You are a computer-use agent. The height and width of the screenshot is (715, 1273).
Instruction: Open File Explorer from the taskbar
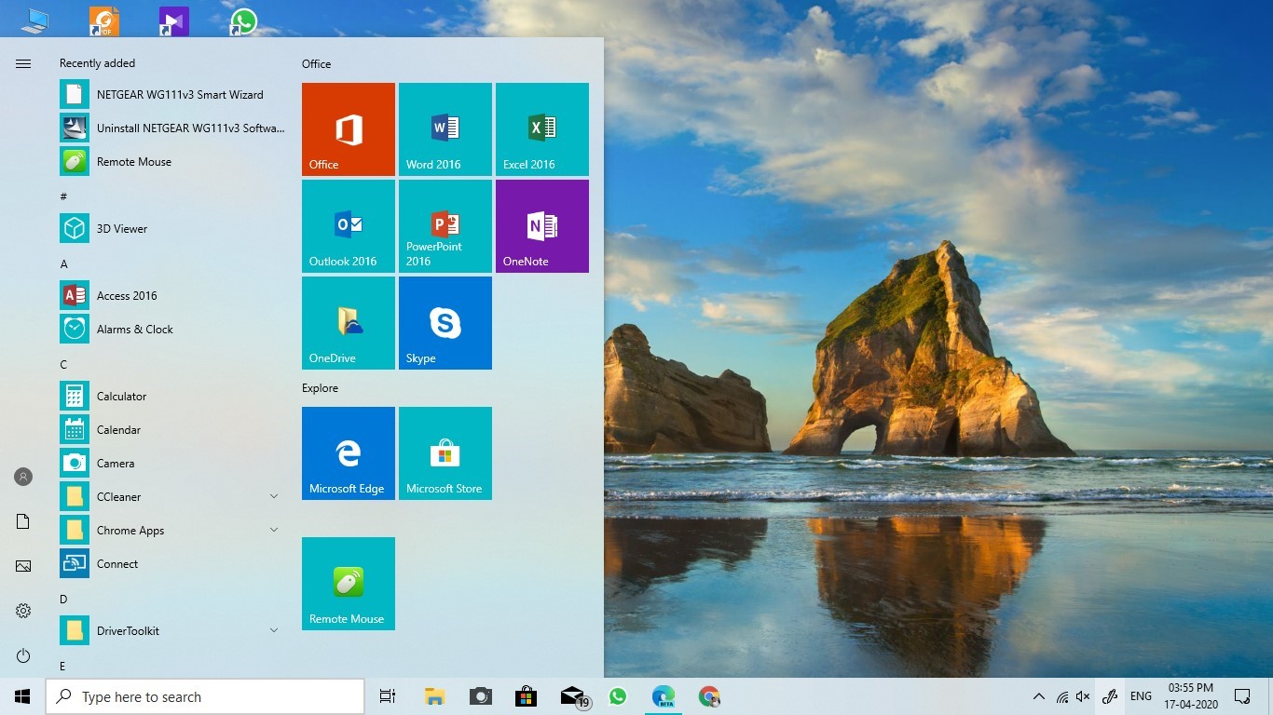pyautogui.click(x=434, y=696)
